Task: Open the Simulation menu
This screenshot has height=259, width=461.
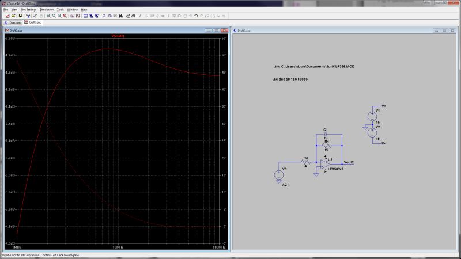Action: click(47, 9)
